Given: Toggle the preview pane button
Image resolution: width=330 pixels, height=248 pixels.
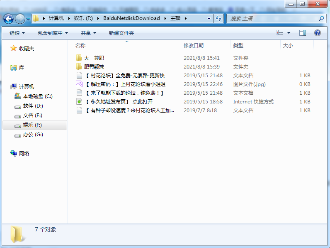Looking at the screenshot, I should click(303, 33).
